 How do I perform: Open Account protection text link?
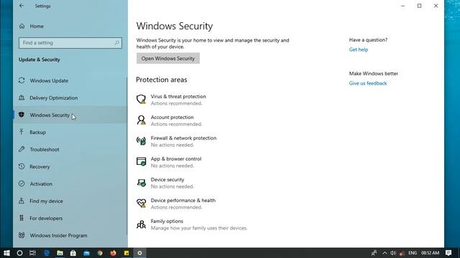pyautogui.click(x=172, y=117)
